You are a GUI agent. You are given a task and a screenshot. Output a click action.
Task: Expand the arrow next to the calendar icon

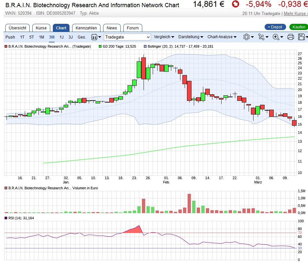coord(100,37)
